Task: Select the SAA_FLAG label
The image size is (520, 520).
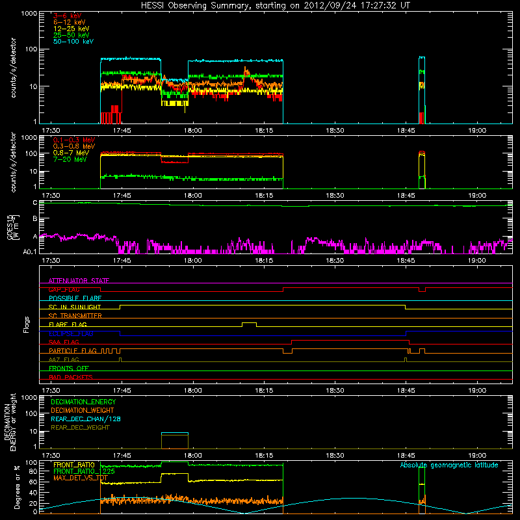Action: 64,342
